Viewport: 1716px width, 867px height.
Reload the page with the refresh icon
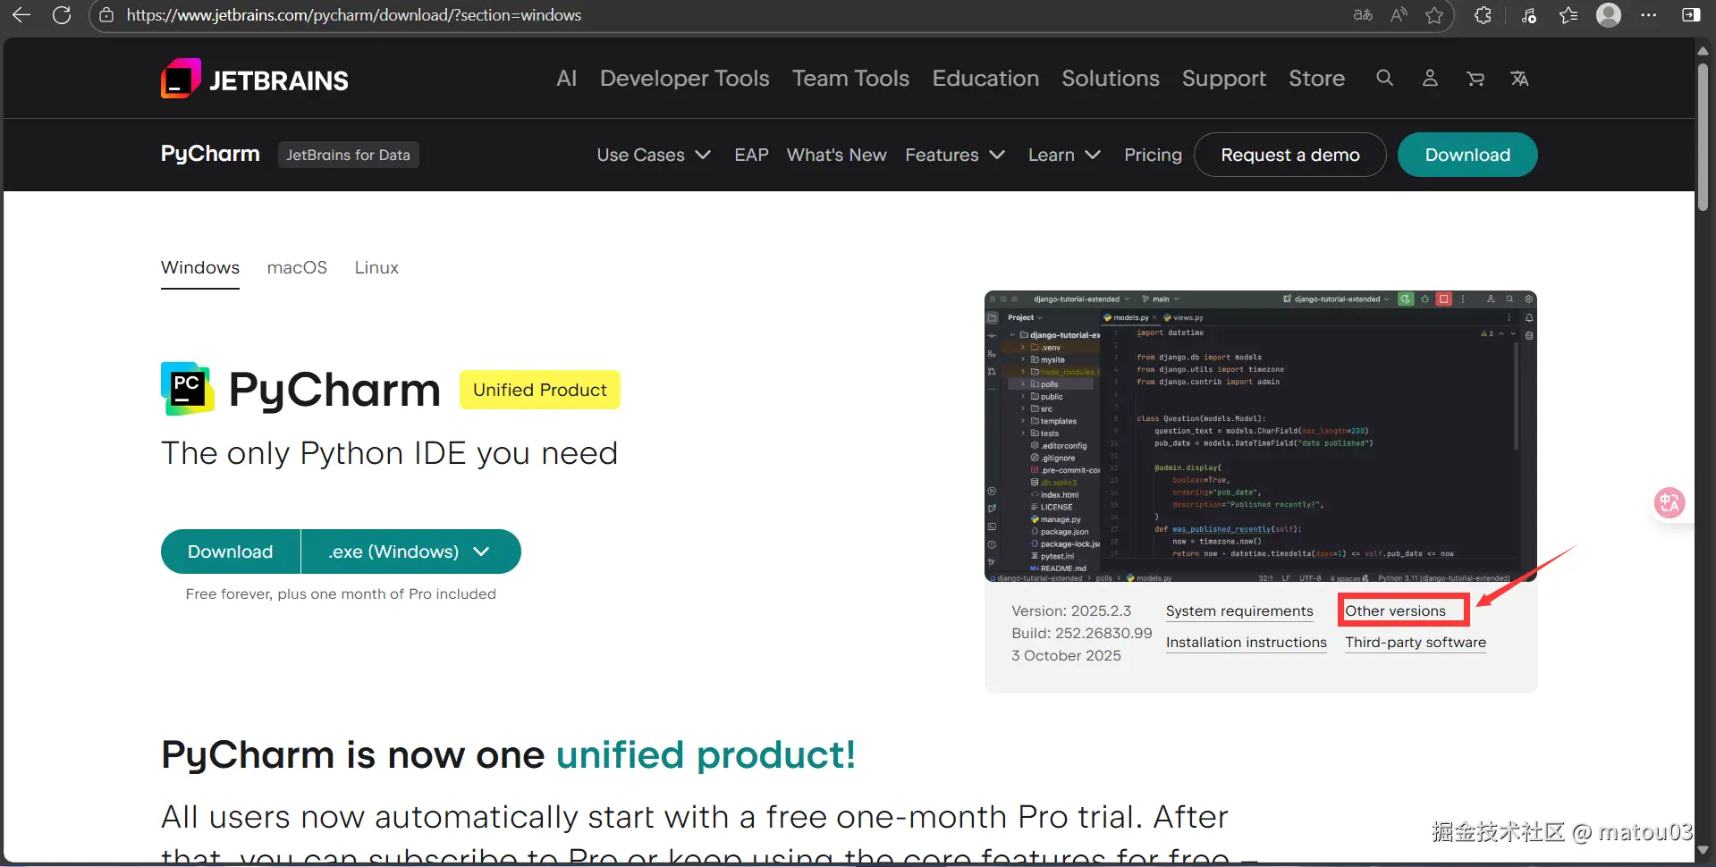(x=62, y=15)
